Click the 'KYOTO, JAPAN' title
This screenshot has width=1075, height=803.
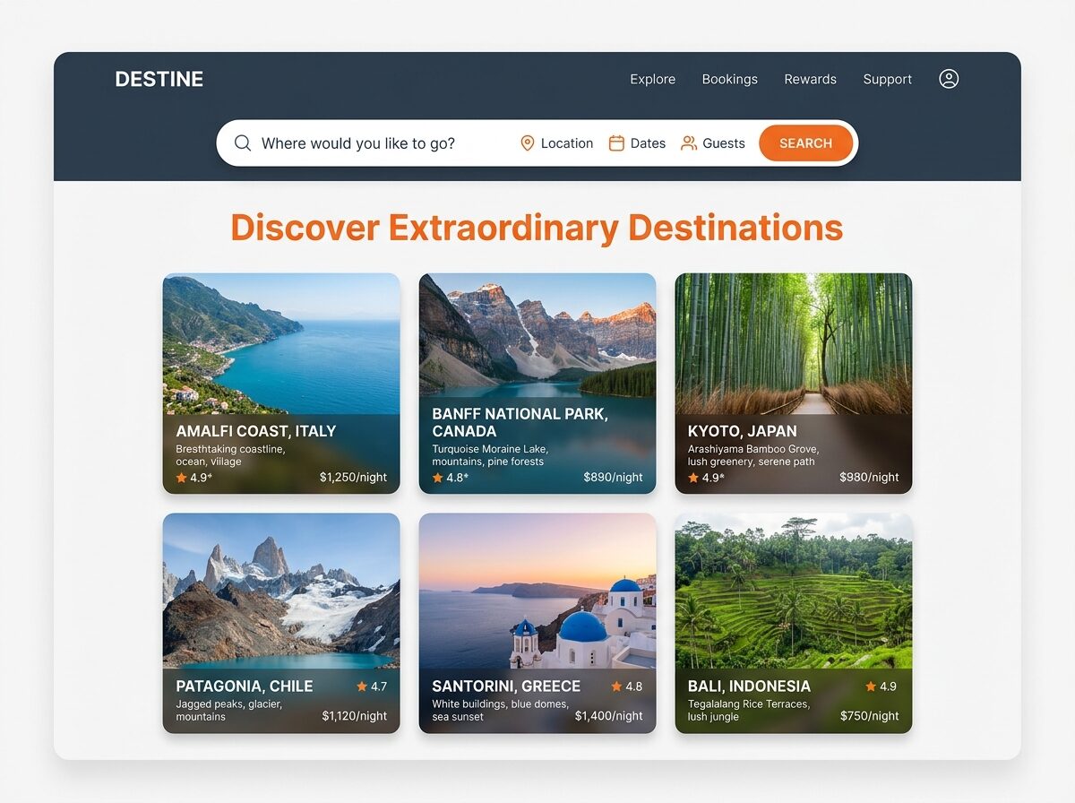coord(743,431)
